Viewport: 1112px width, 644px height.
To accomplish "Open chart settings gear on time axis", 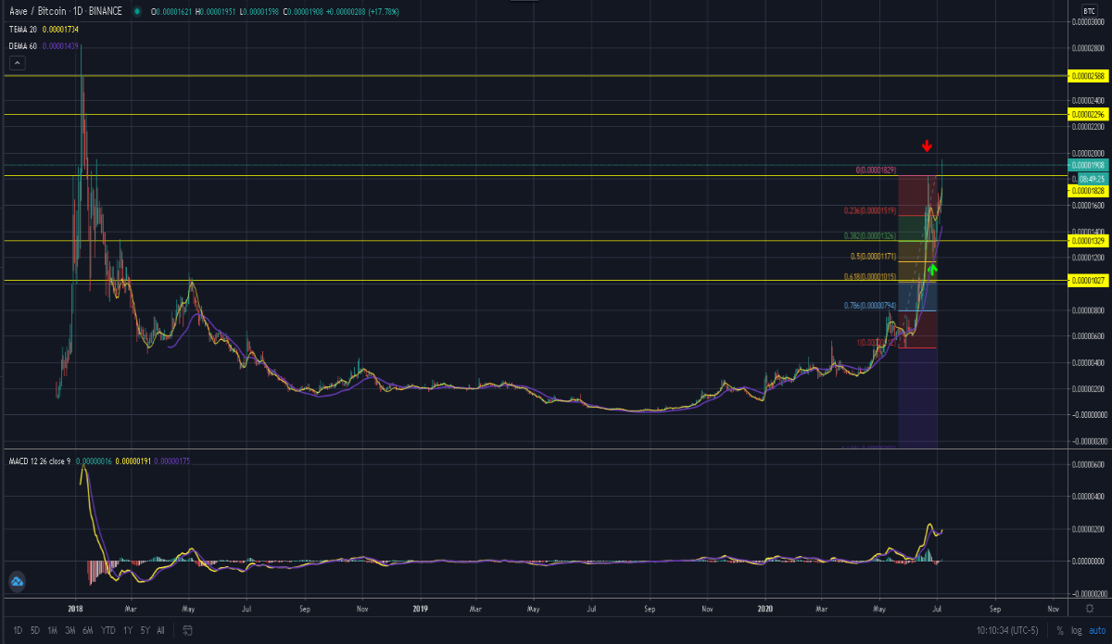I will [1088, 608].
